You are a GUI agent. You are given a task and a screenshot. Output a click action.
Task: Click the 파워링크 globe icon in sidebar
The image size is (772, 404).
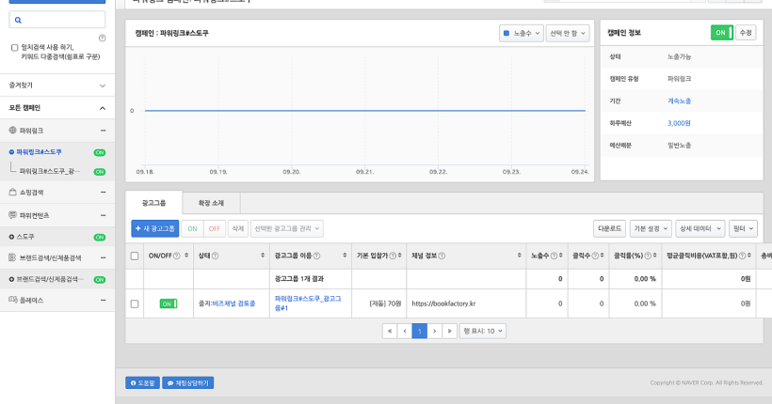tap(13, 130)
